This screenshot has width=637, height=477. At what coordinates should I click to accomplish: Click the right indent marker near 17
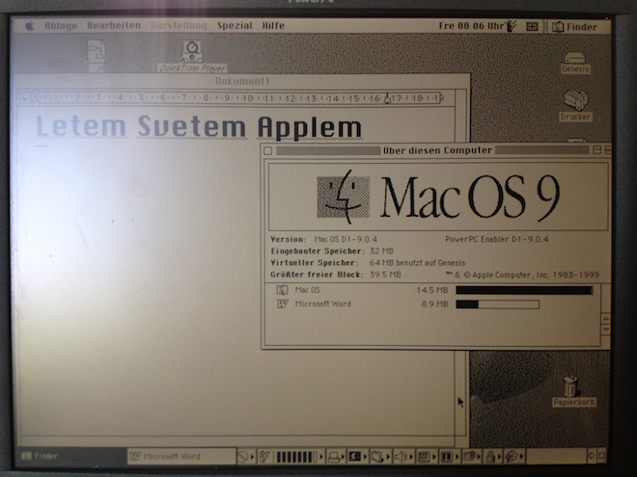tap(387, 98)
